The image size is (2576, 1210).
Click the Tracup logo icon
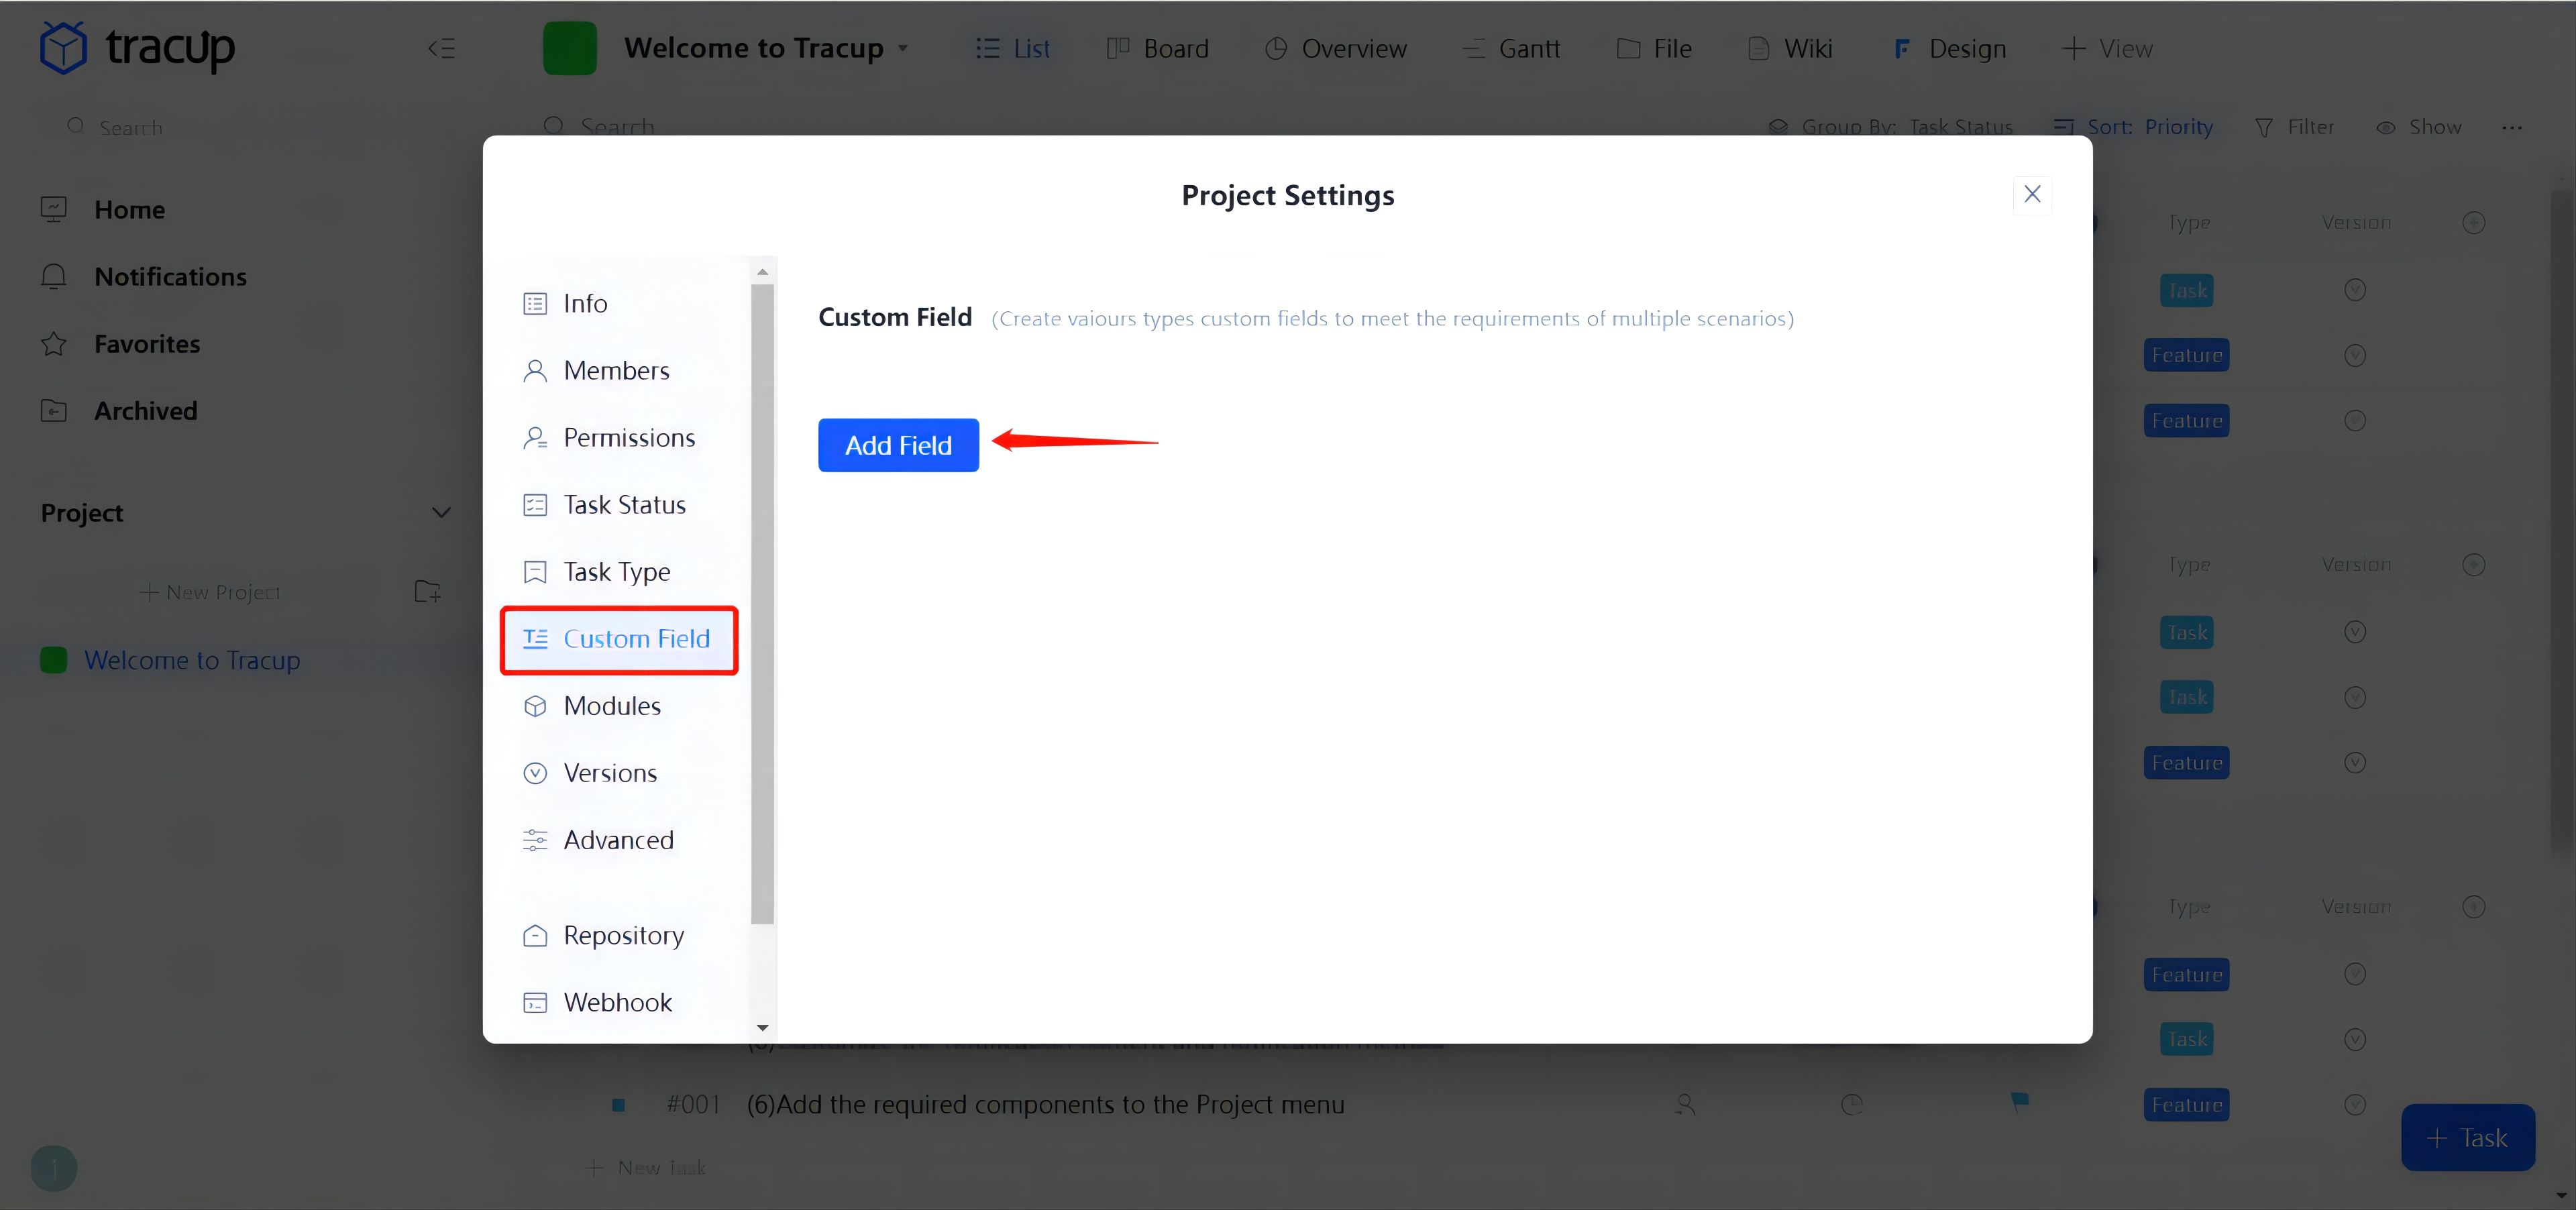pyautogui.click(x=63, y=47)
